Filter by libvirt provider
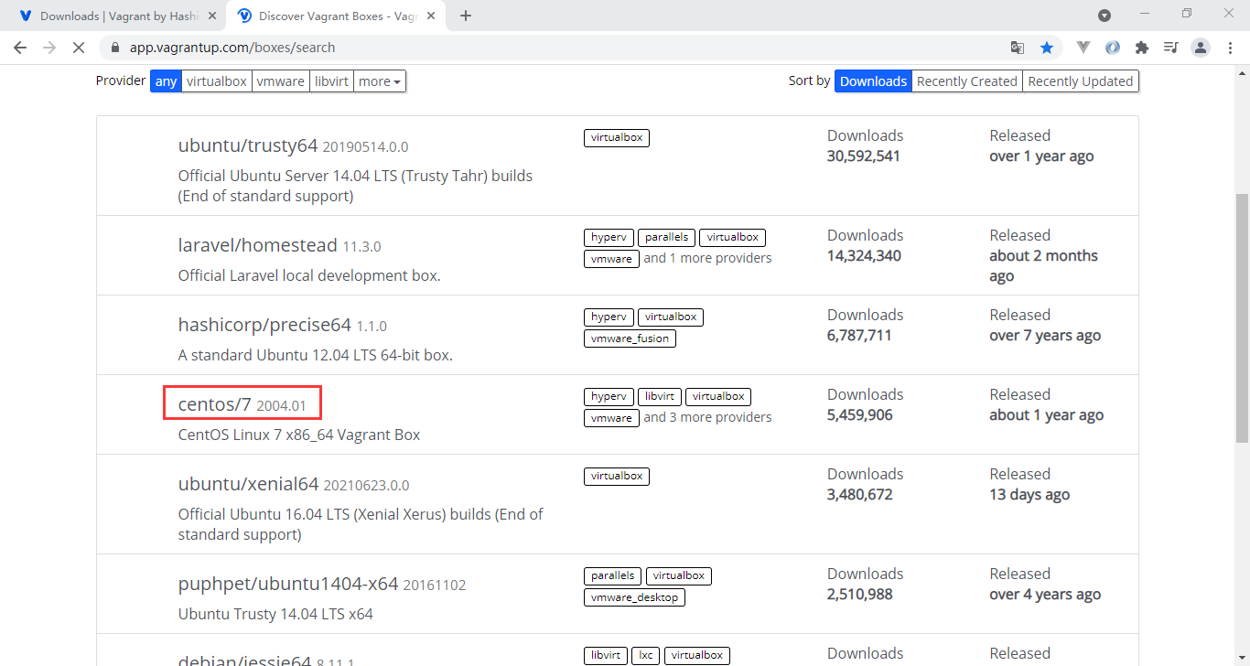Viewport: 1250px width, 666px height. pos(331,81)
